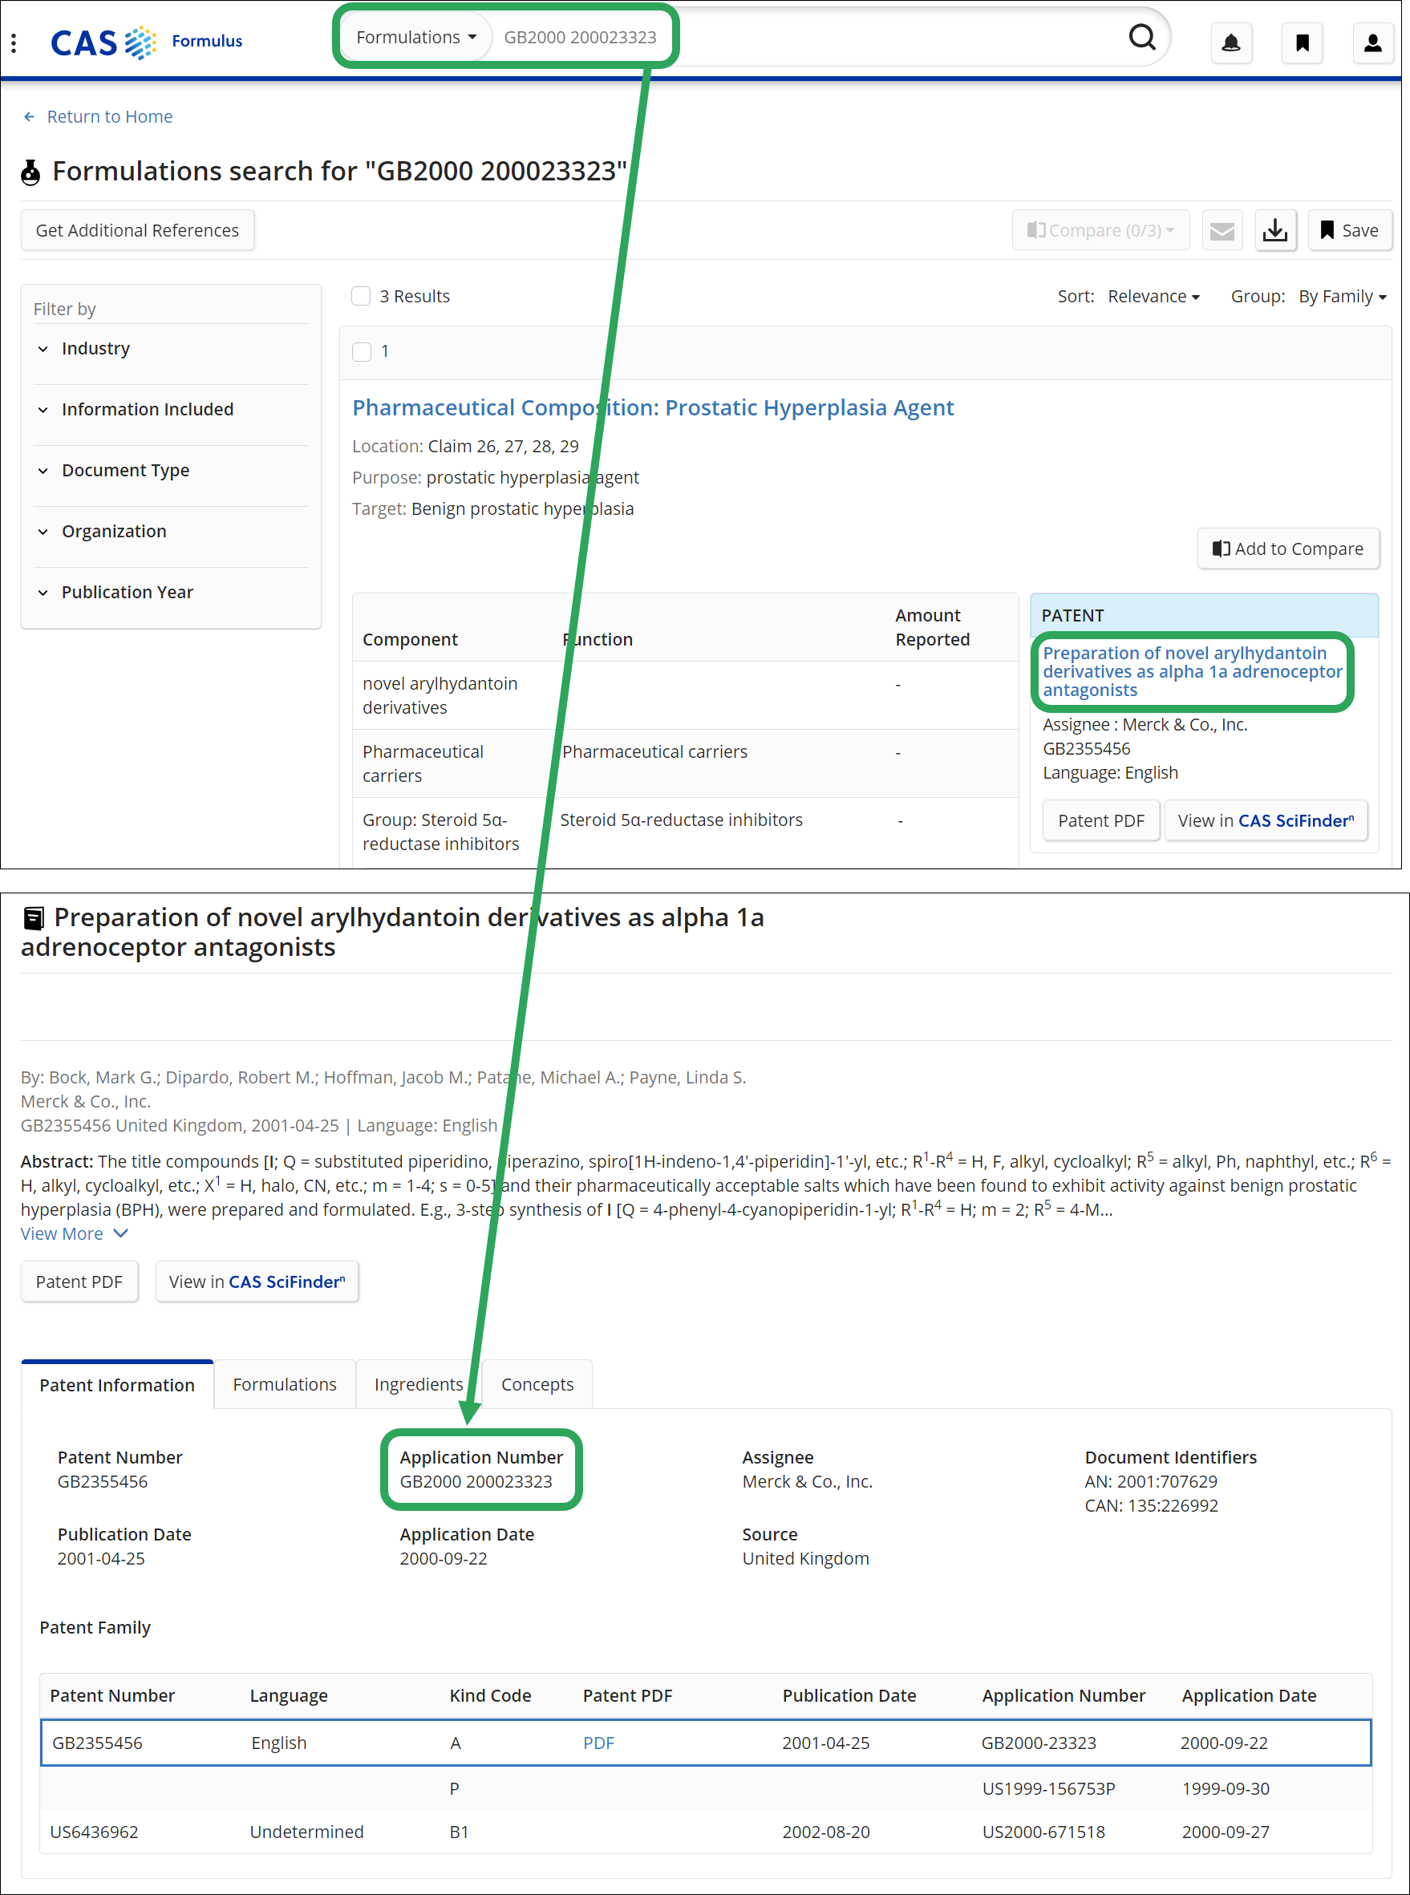This screenshot has height=1895, width=1410.
Task: Click the email results envelope icon
Action: [x=1222, y=230]
